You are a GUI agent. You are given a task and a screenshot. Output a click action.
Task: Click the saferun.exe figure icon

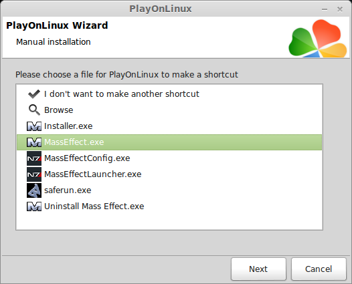tap(34, 190)
